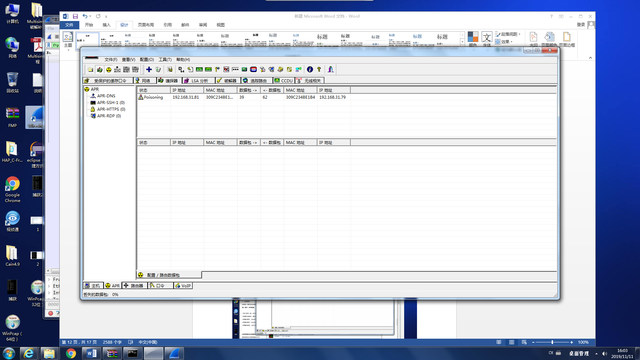Image resolution: width=640 pixels, height=360 pixels.
Task: Toggle the Start/Stop APR radiation button
Action: [x=109, y=69]
